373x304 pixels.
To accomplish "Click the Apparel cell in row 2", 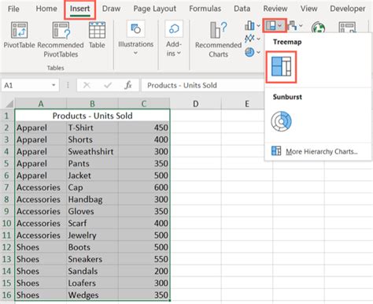I will tap(41, 128).
